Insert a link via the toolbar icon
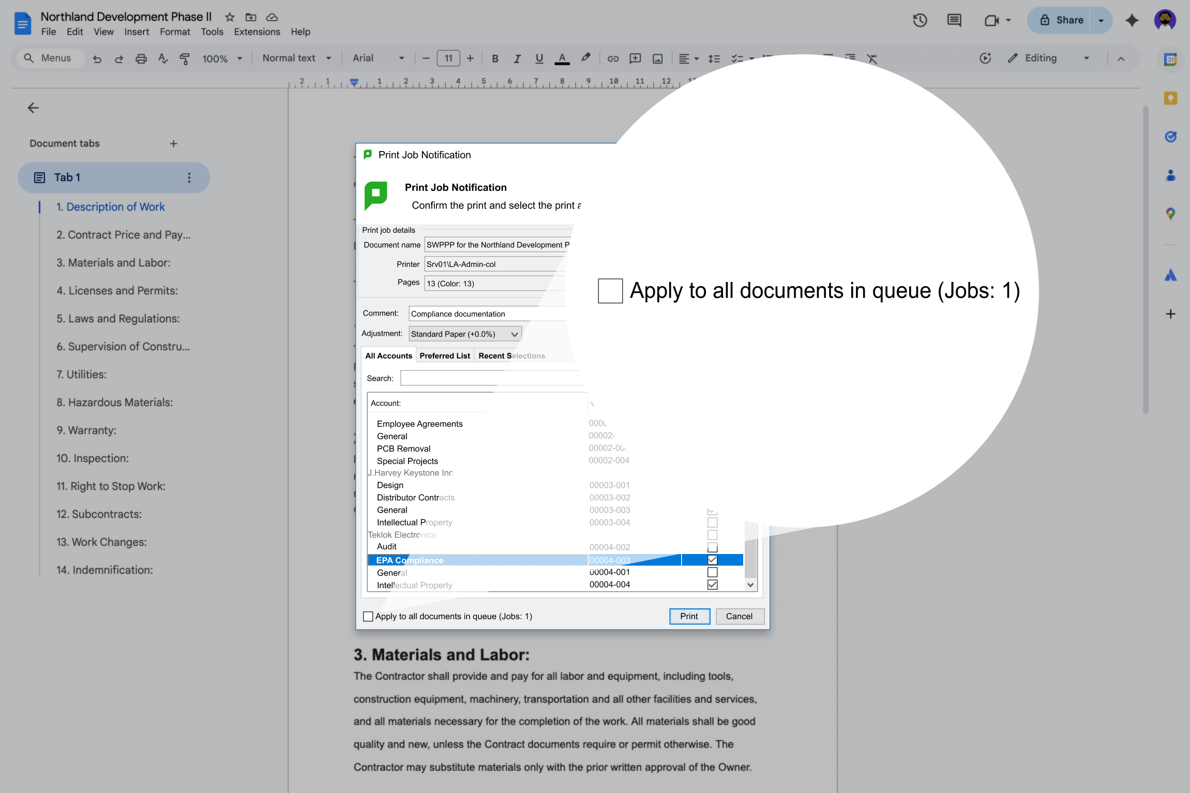Viewport: 1190px width, 793px height. point(613,58)
